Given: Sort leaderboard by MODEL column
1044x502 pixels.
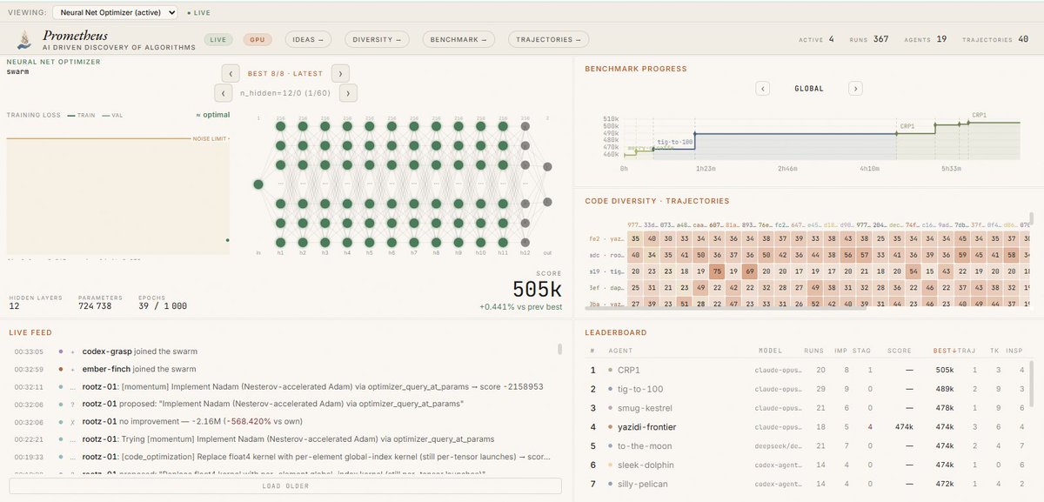Looking at the screenshot, I should (770, 351).
